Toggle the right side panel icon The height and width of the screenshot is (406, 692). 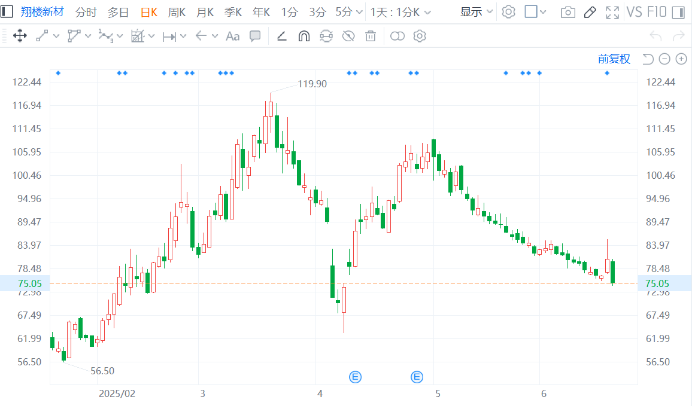point(678,13)
